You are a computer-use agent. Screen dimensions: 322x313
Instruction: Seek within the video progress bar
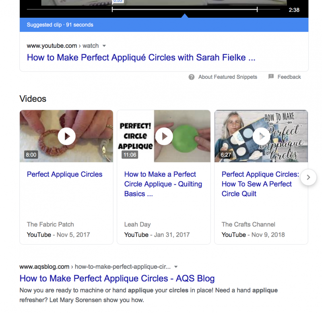point(185,9)
